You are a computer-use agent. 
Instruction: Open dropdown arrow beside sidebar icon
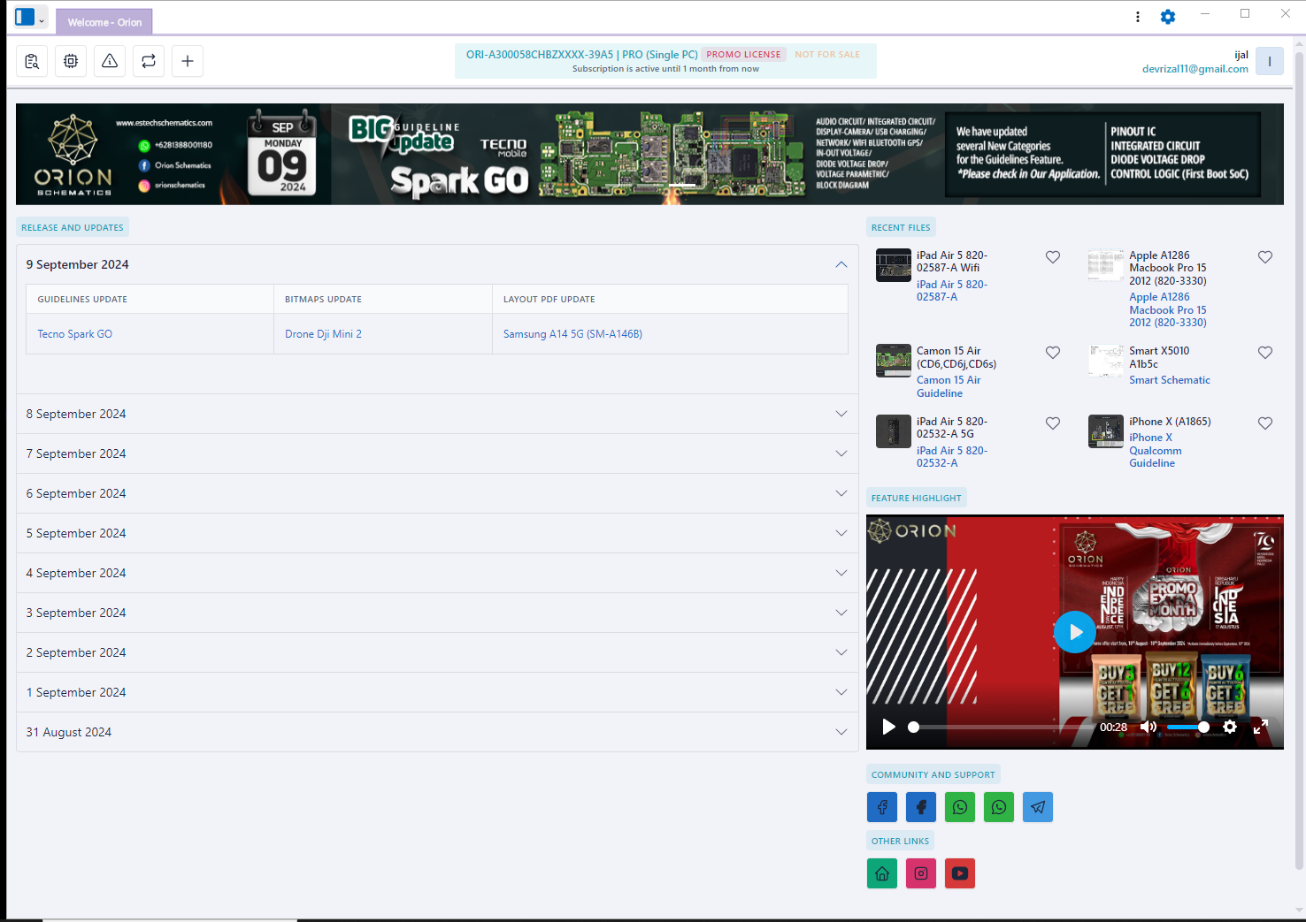[42, 20]
